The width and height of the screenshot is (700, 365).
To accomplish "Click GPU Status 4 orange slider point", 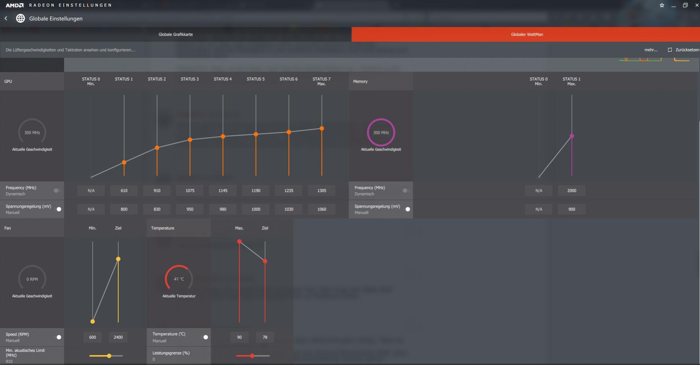I will pos(223,137).
